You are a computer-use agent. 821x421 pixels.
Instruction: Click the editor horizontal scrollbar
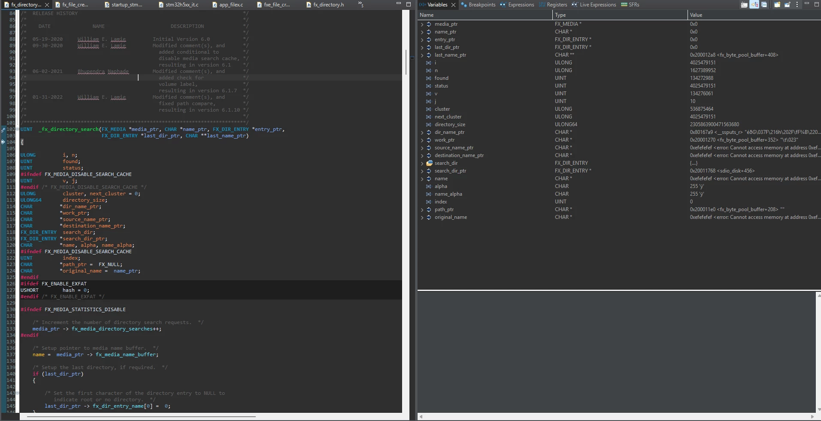tap(142, 416)
